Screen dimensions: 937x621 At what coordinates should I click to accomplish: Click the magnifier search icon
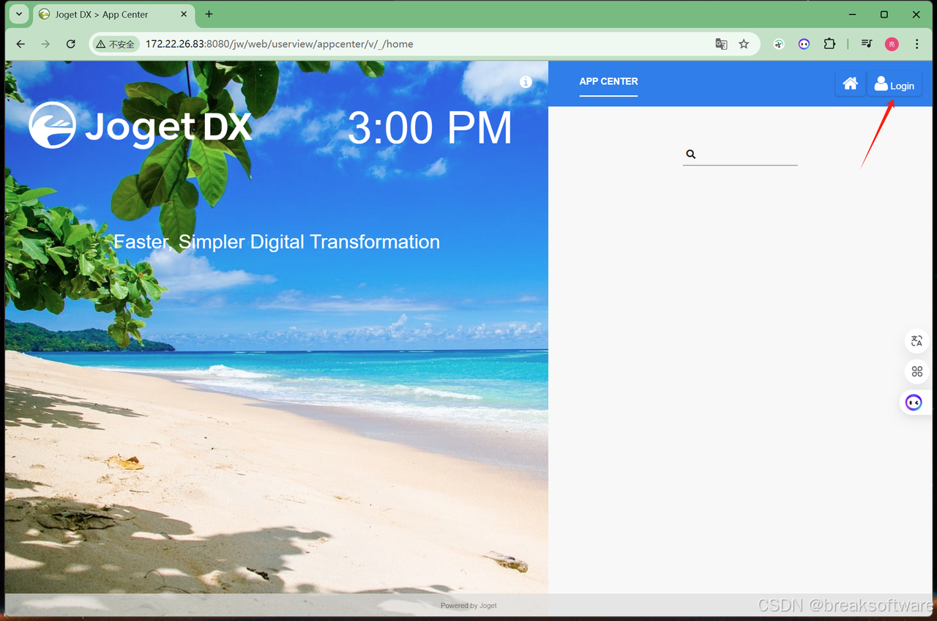(x=690, y=155)
